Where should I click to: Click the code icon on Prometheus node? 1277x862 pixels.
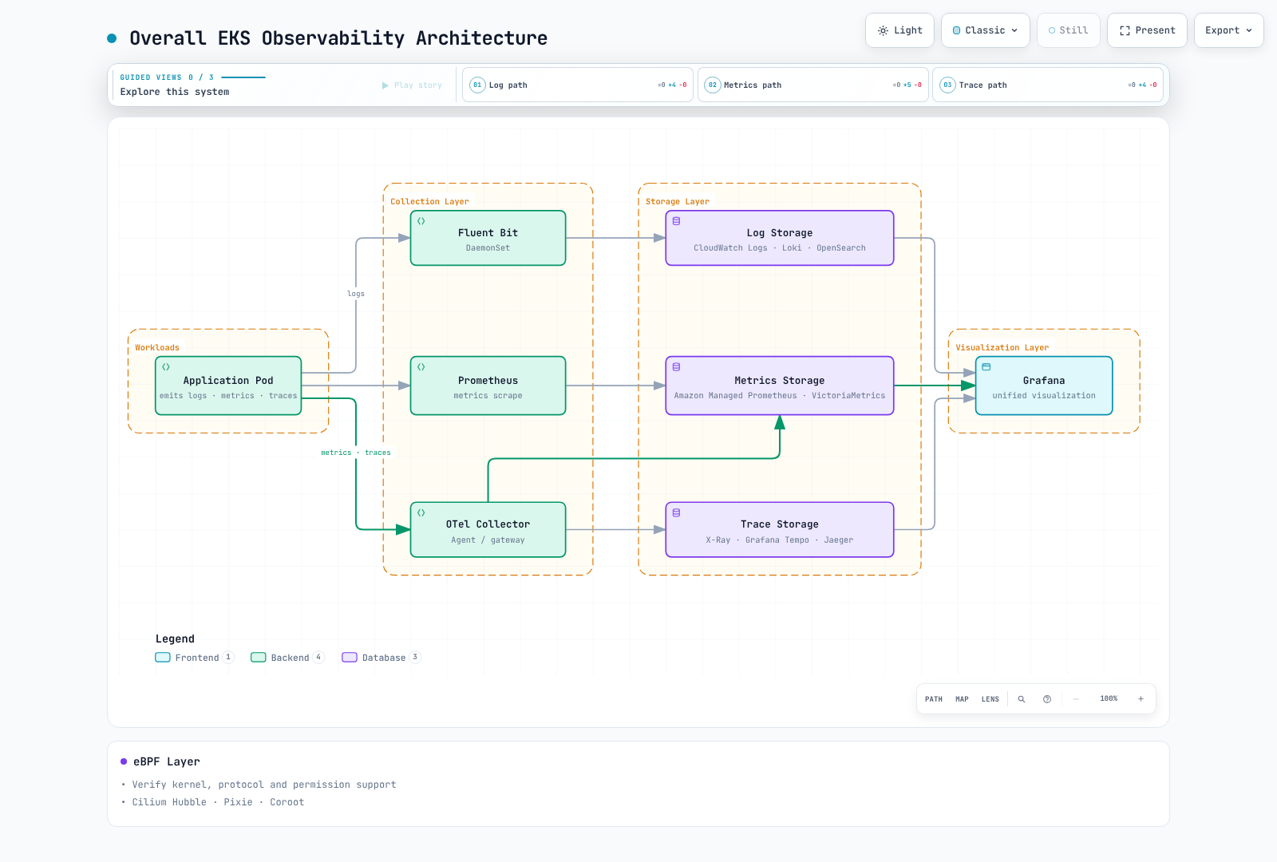click(421, 367)
